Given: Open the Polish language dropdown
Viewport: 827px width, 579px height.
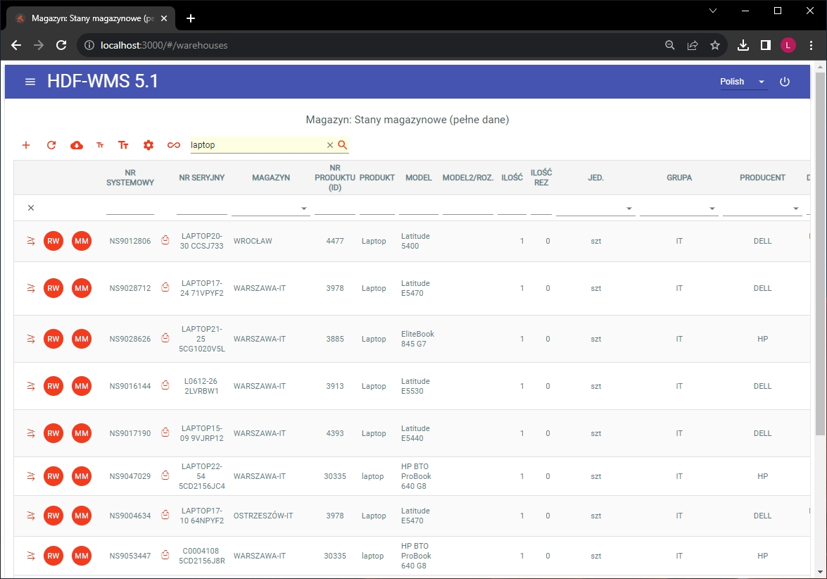Looking at the screenshot, I should [743, 82].
